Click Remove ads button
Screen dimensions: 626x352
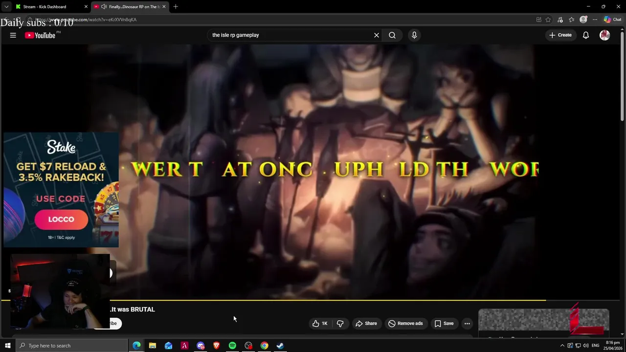pyautogui.click(x=405, y=323)
